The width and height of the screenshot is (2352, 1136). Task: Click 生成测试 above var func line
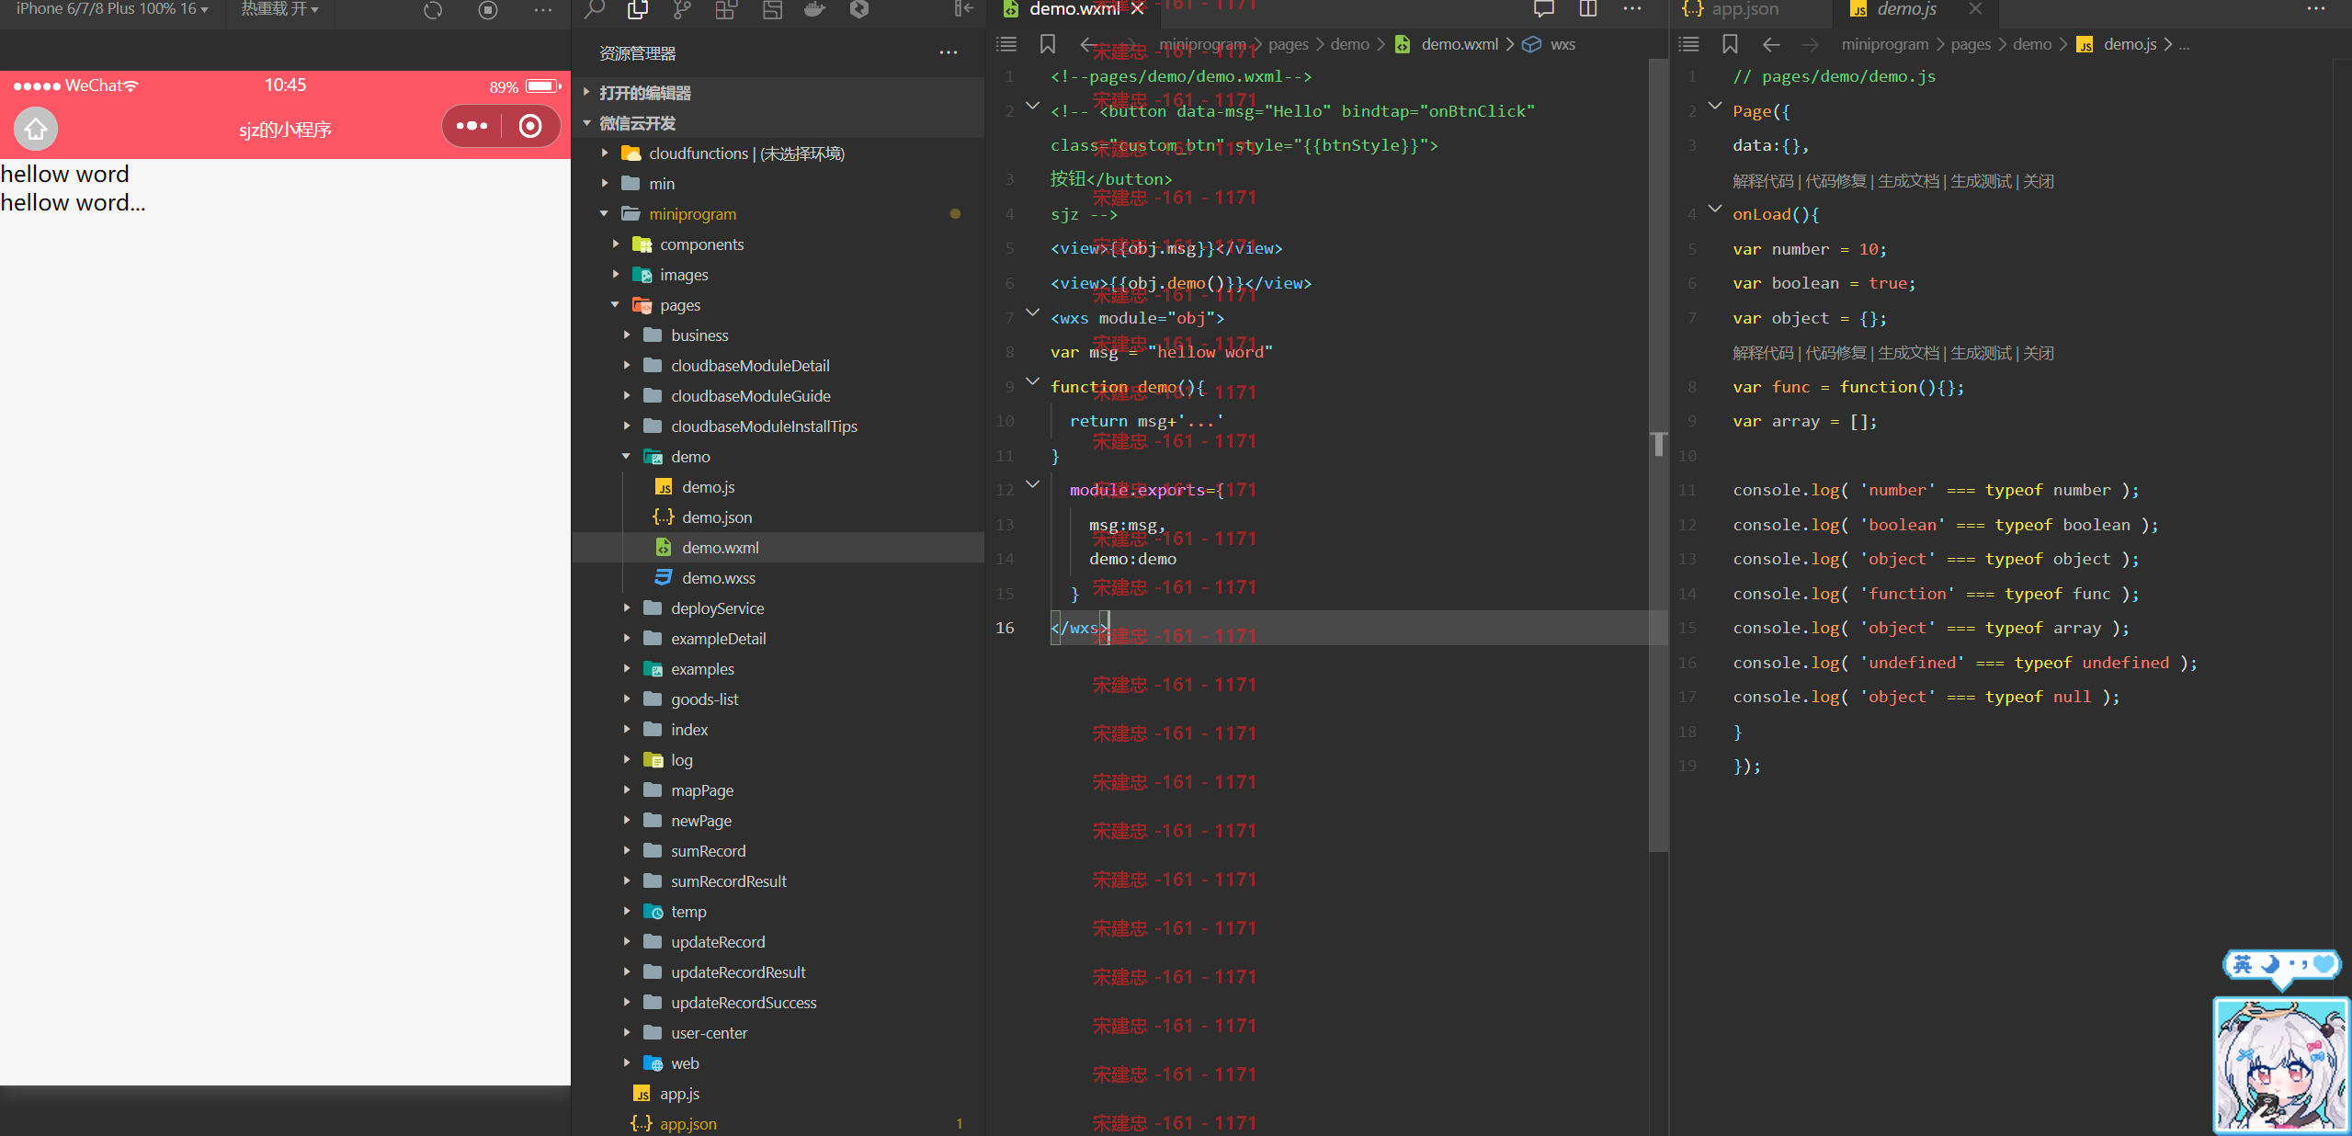pyautogui.click(x=1981, y=353)
